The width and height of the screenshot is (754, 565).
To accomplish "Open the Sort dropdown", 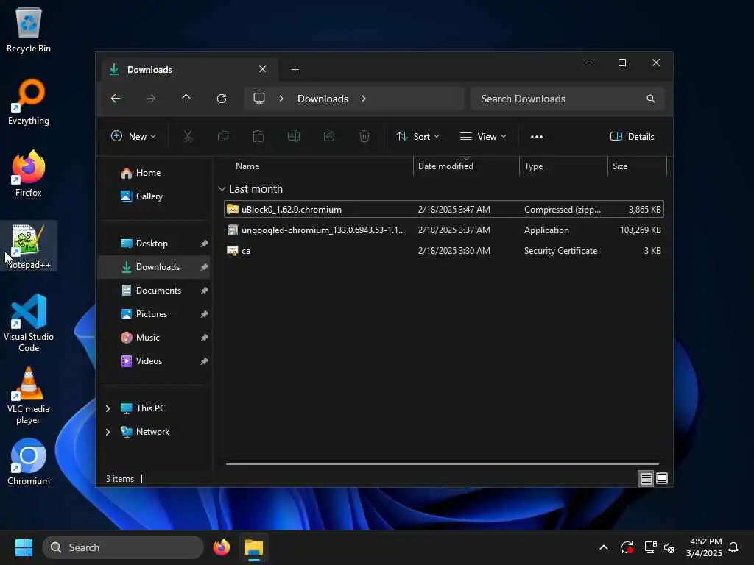I will [417, 136].
